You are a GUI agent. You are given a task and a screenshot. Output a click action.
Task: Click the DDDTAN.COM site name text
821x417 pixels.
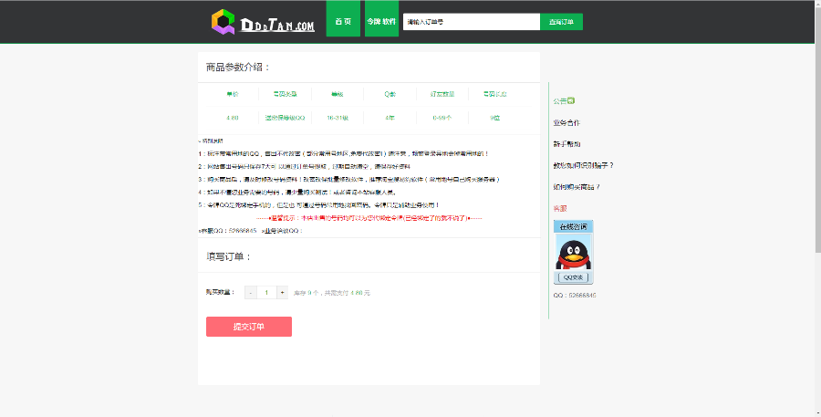point(277,25)
